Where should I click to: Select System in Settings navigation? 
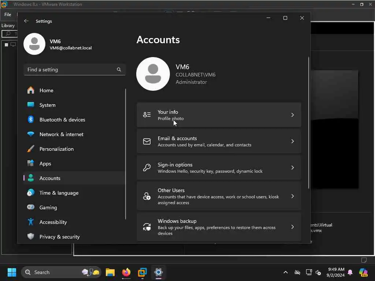tap(74, 105)
